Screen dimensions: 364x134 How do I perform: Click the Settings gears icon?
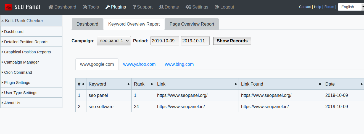point(188,7)
